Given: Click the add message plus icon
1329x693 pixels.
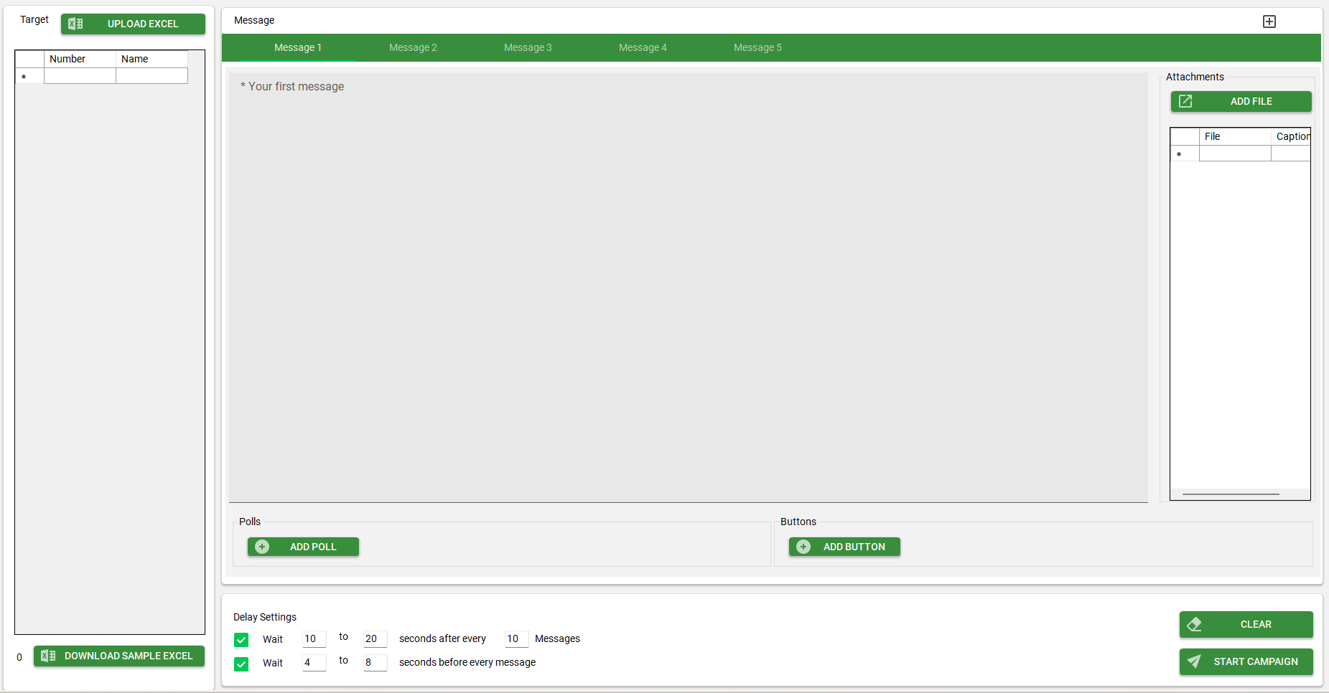Looking at the screenshot, I should [x=1269, y=22].
